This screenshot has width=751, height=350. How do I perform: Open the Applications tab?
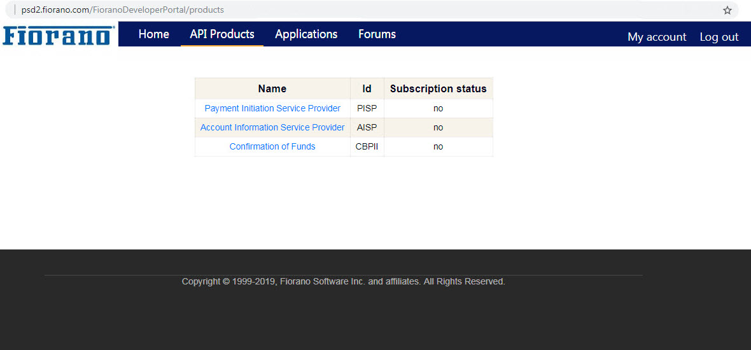pyautogui.click(x=306, y=34)
